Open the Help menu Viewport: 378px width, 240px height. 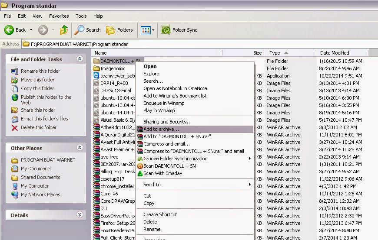pos(98,16)
